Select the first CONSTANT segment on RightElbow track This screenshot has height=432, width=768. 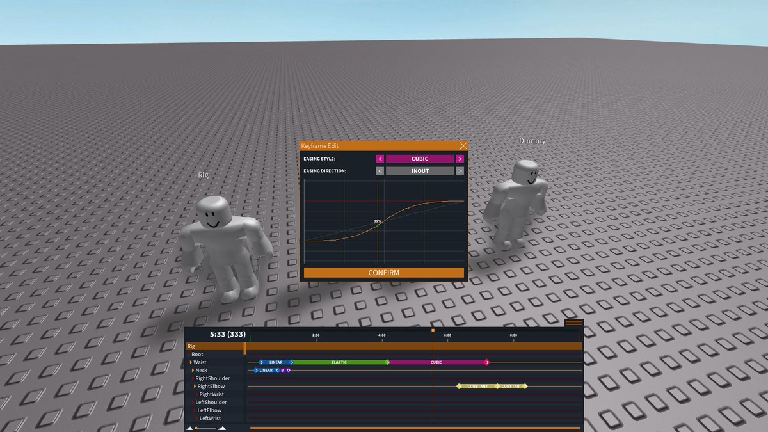[477, 387]
